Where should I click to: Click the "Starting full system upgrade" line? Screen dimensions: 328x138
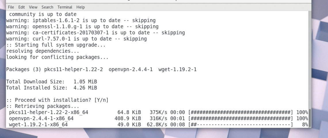(56, 45)
